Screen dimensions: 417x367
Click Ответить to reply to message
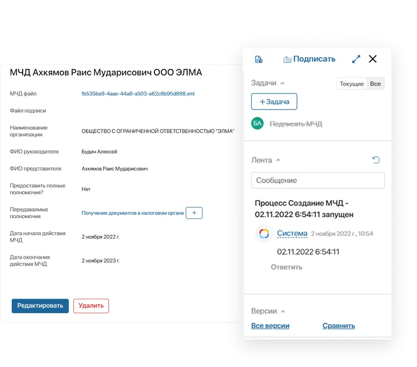point(286,267)
